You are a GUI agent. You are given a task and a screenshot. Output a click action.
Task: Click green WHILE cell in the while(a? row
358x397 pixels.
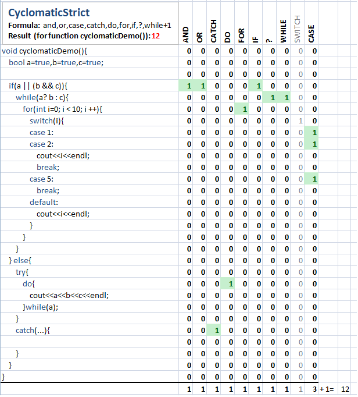pos(283,97)
